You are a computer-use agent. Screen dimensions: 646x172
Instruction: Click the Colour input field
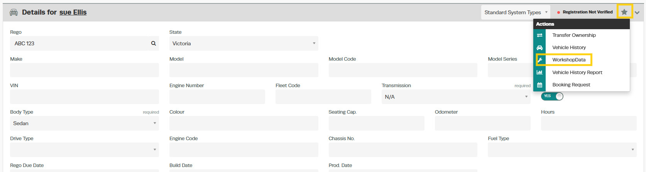point(244,123)
